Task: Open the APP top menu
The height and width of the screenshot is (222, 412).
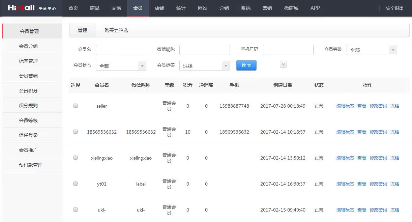Action: coord(315,8)
